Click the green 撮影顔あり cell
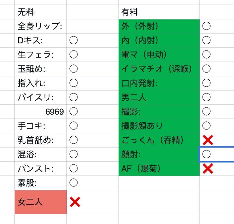 click(159, 126)
